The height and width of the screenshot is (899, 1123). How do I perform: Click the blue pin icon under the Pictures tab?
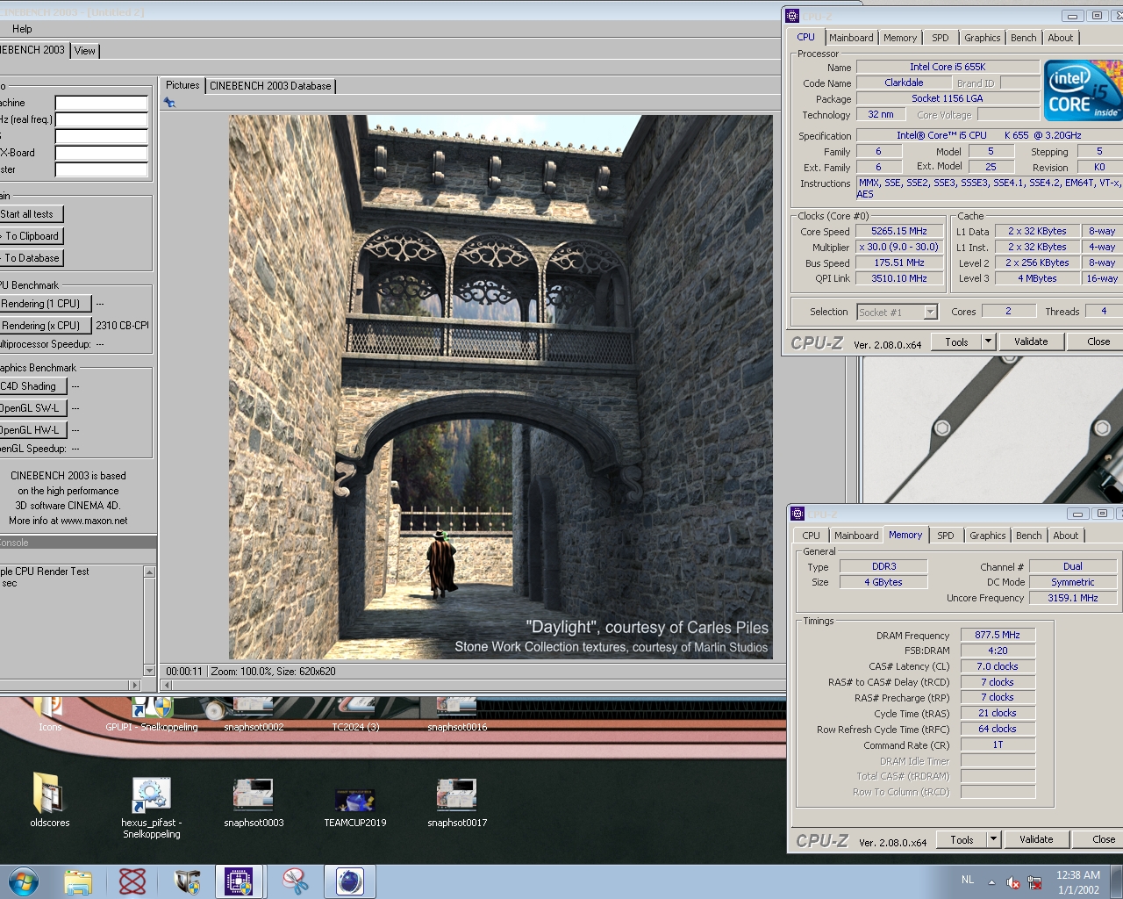click(169, 103)
